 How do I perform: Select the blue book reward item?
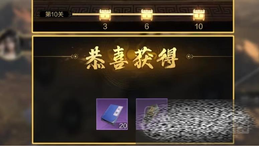coord(112,114)
